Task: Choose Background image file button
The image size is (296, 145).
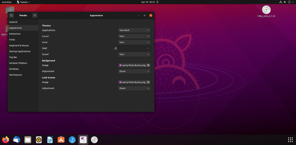Action: tap(134, 65)
